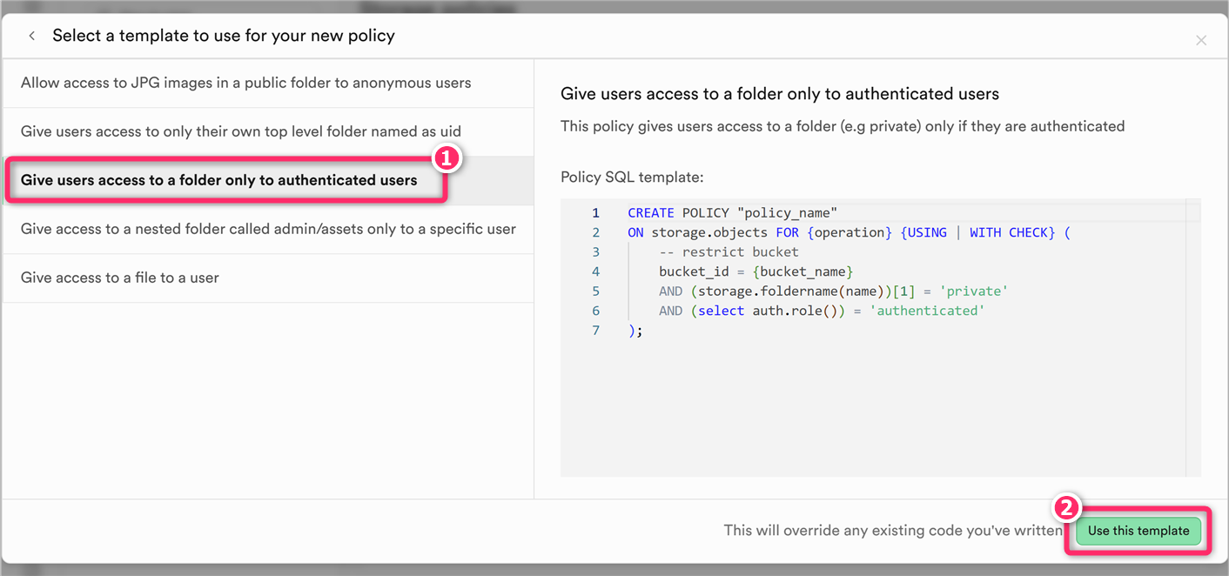Click line number 1 in the code gutter
Screen dimensions: 1229x576
(x=595, y=213)
